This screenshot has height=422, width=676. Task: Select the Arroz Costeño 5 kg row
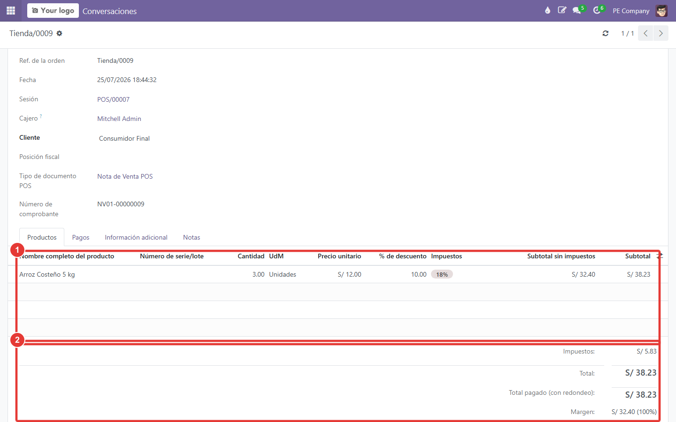click(338, 274)
